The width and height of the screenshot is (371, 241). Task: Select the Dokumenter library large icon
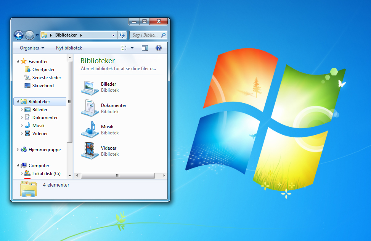click(x=90, y=108)
